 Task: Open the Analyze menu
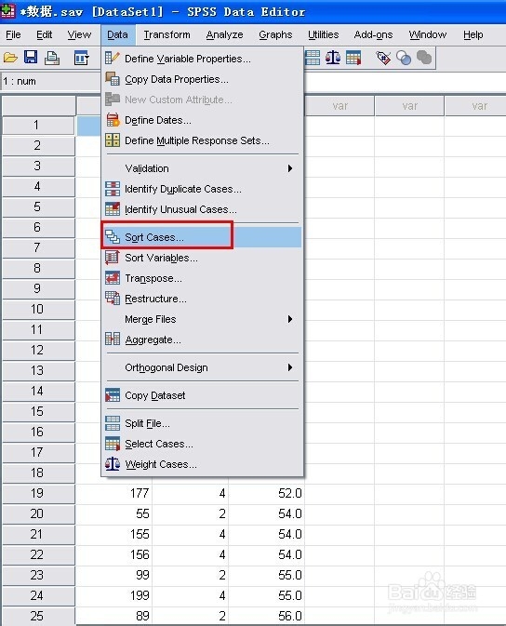pyautogui.click(x=224, y=34)
